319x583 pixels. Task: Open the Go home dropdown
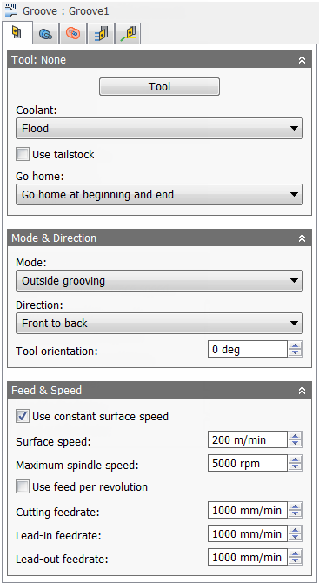pos(160,194)
